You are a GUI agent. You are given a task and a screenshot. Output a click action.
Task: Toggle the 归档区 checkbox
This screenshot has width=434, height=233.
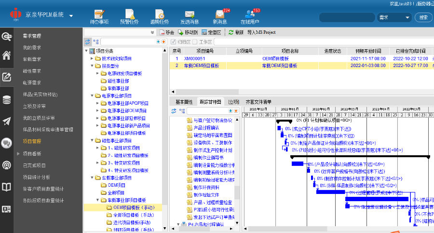point(174,42)
